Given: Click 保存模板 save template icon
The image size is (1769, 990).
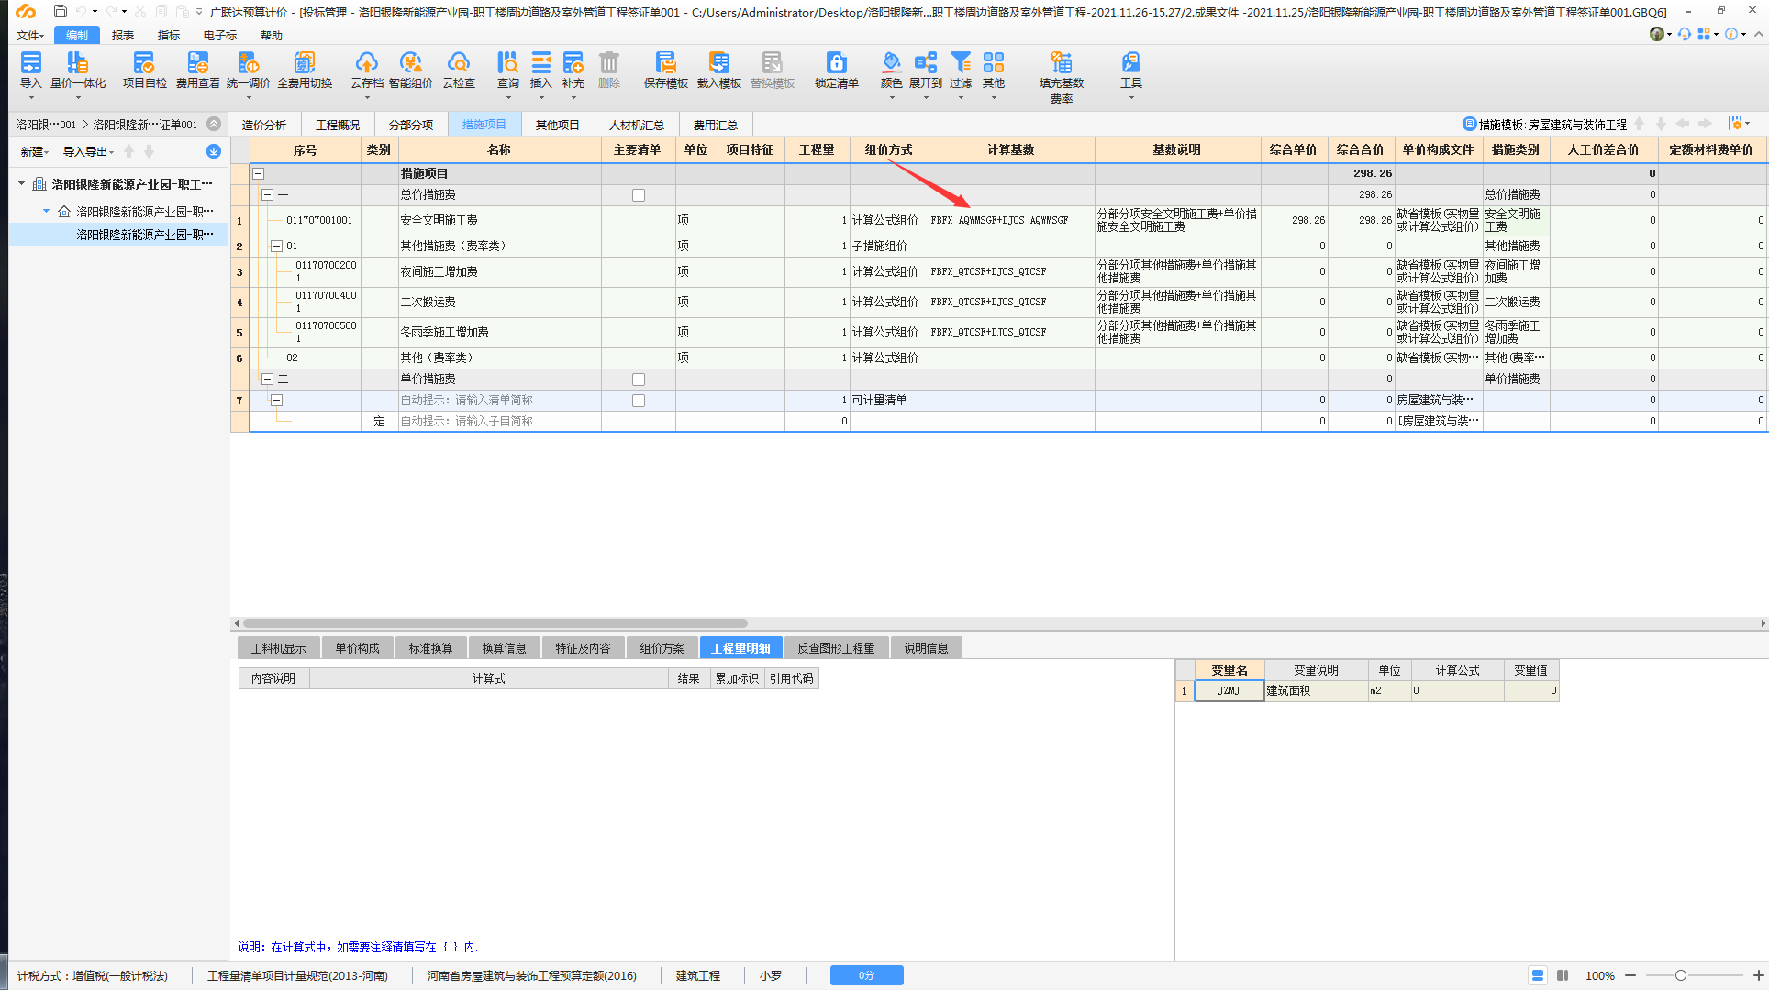Looking at the screenshot, I should coord(665,71).
